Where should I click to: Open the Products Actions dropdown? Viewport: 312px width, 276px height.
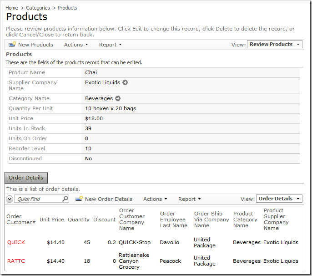[76, 45]
